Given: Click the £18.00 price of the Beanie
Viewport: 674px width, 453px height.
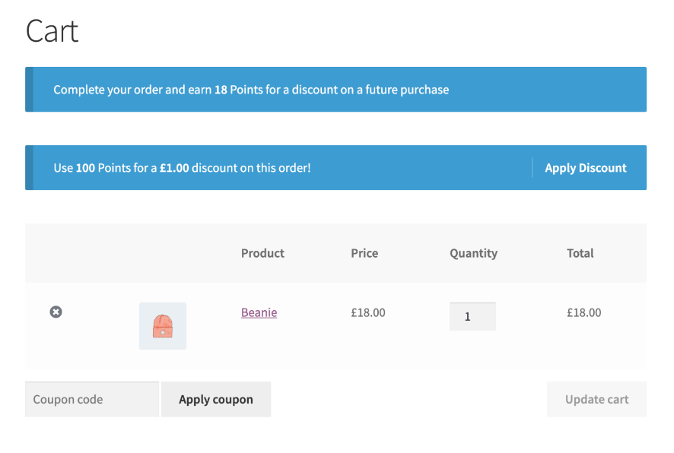Looking at the screenshot, I should [367, 312].
